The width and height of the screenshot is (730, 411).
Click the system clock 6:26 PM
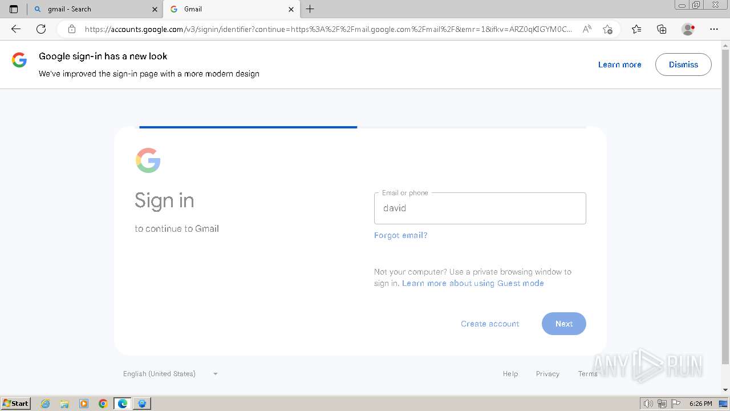coord(700,404)
